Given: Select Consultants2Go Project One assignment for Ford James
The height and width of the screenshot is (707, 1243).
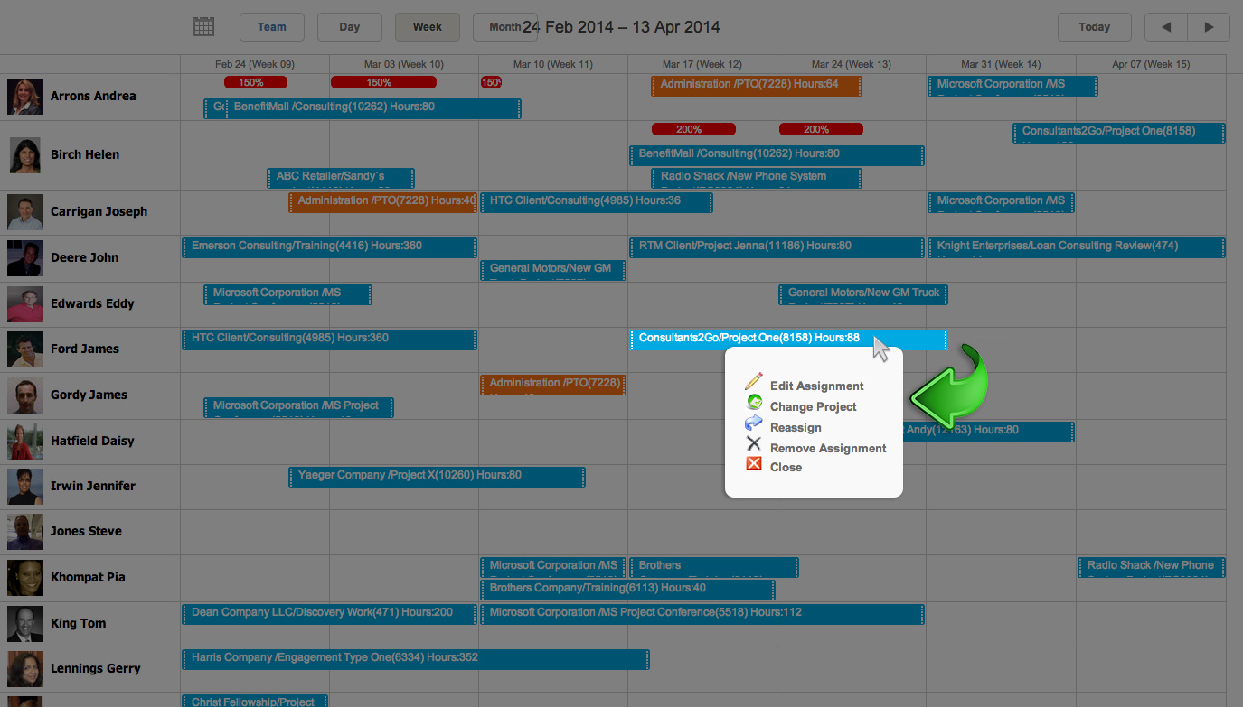Looking at the screenshot, I should [x=749, y=340].
